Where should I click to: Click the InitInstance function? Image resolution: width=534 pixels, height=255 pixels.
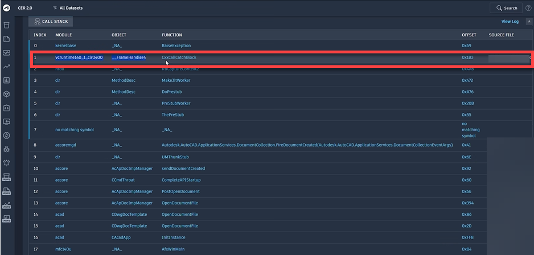[173, 237]
